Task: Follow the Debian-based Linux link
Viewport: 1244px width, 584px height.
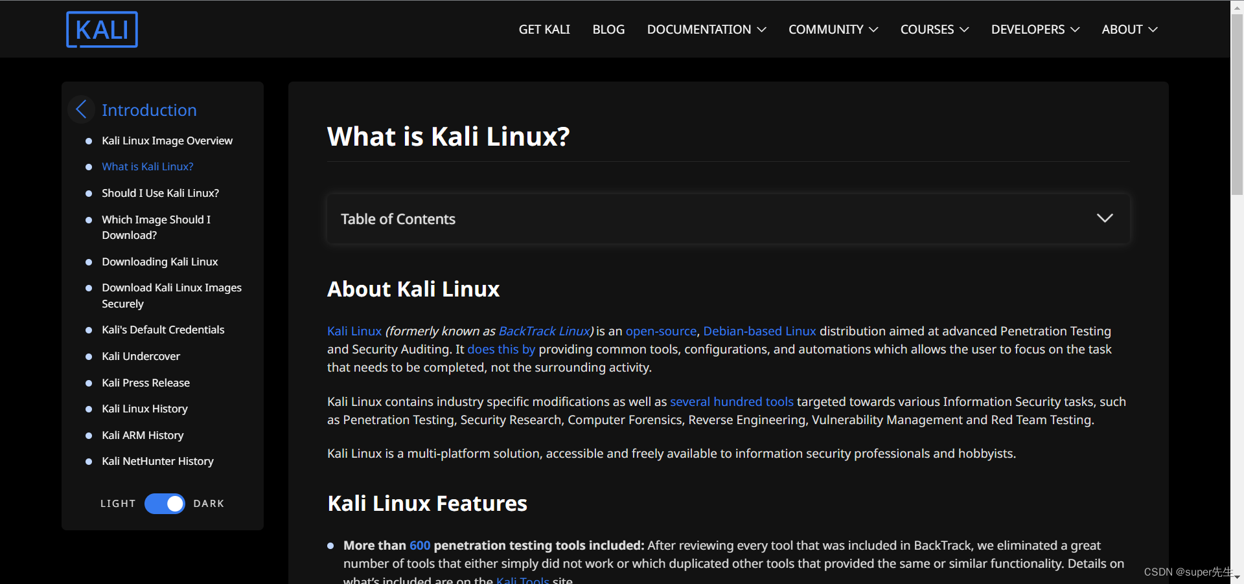Action: pyautogui.click(x=759, y=331)
